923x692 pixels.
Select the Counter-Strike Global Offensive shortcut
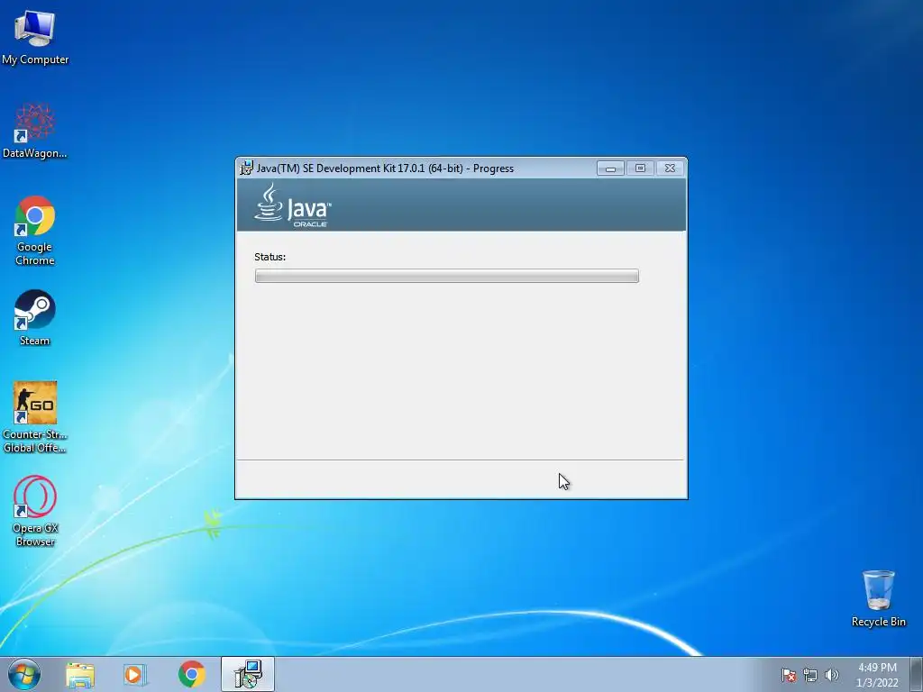pos(35,417)
